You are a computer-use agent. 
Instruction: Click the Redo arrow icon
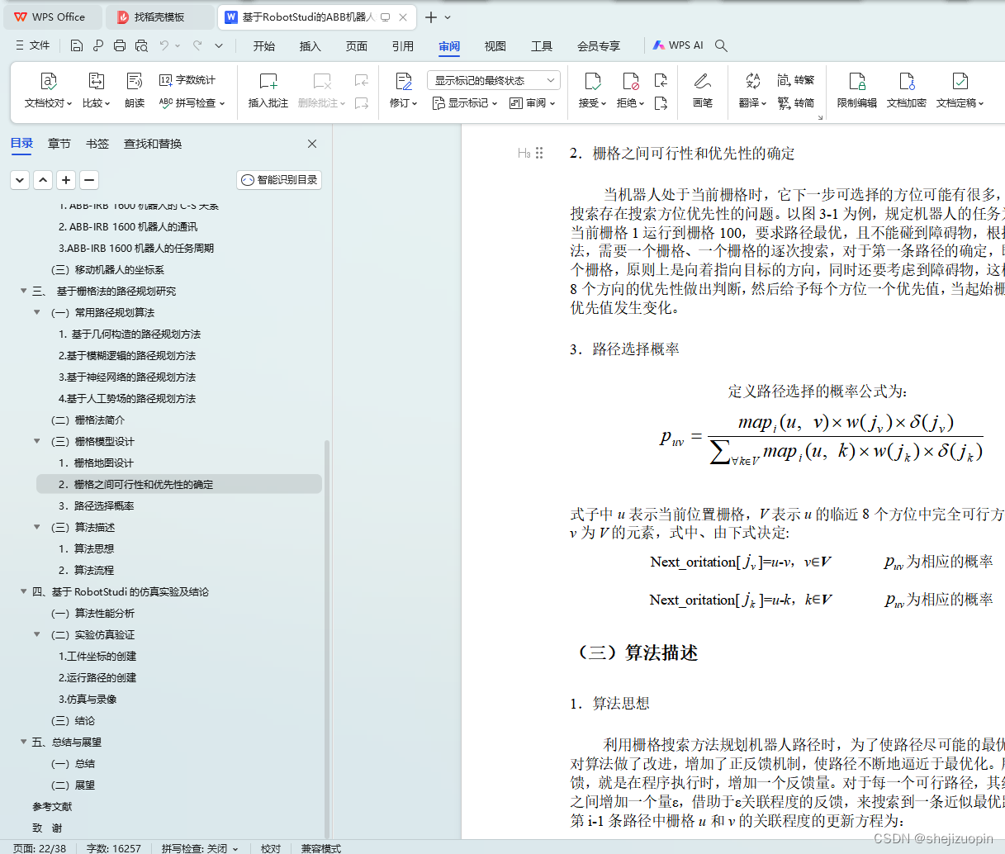tap(197, 45)
